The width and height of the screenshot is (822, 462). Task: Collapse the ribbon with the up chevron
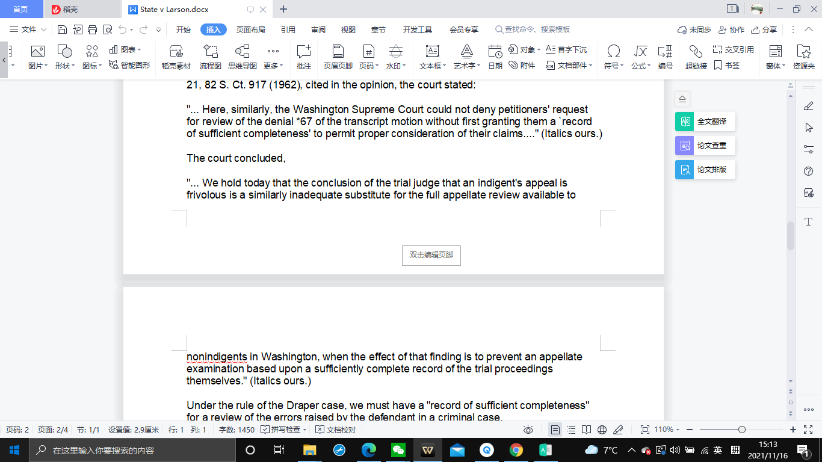[808, 29]
